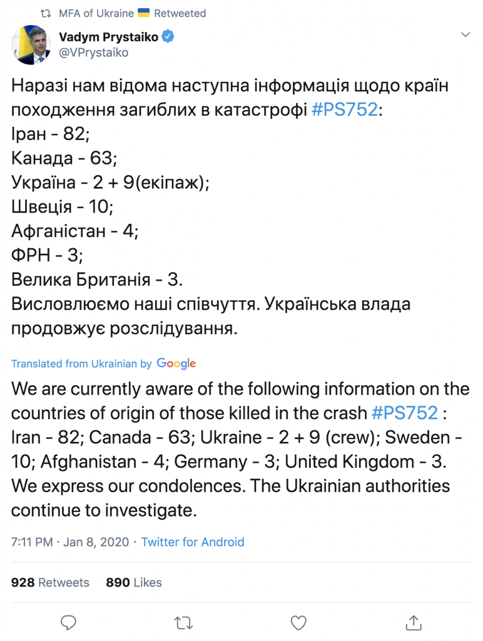Expand the tweet options chevron

coord(465,35)
